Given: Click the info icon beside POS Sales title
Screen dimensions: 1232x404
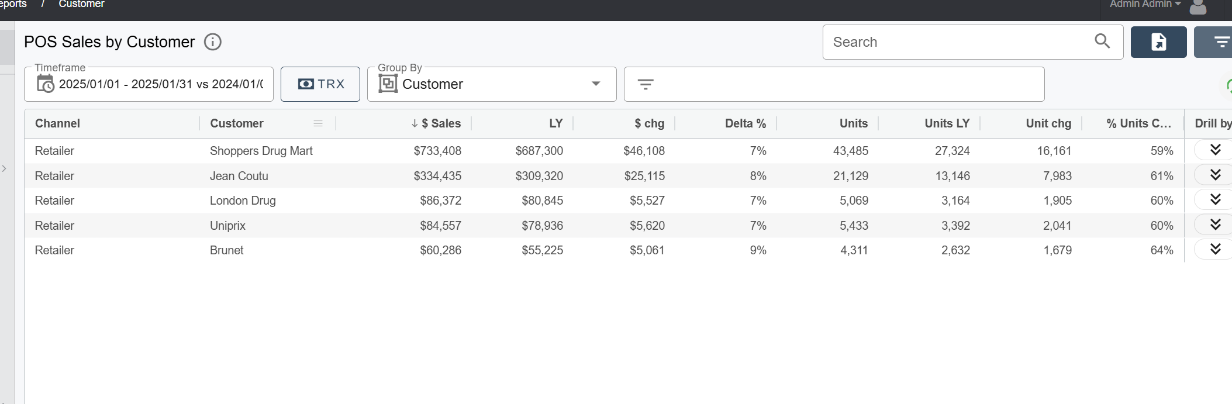Looking at the screenshot, I should 213,42.
